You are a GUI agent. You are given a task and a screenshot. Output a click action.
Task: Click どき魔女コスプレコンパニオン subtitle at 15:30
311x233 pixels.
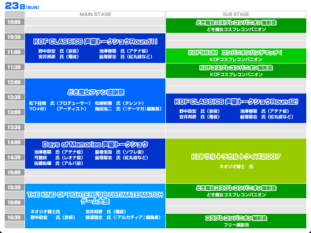click(x=236, y=195)
